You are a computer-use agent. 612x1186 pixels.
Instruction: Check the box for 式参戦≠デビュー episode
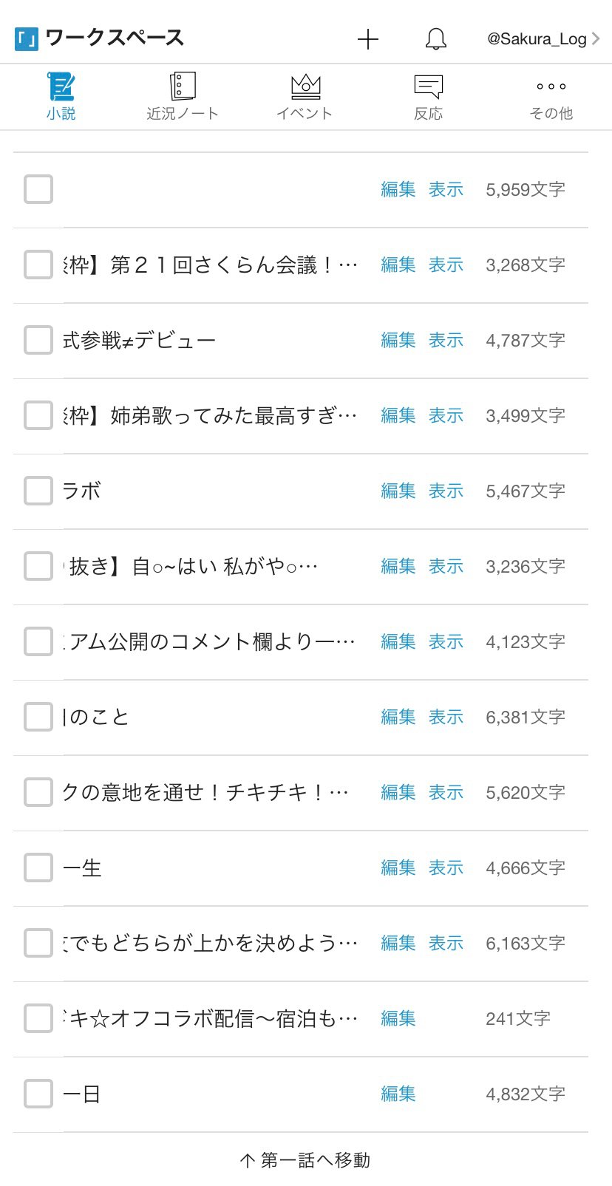38,340
